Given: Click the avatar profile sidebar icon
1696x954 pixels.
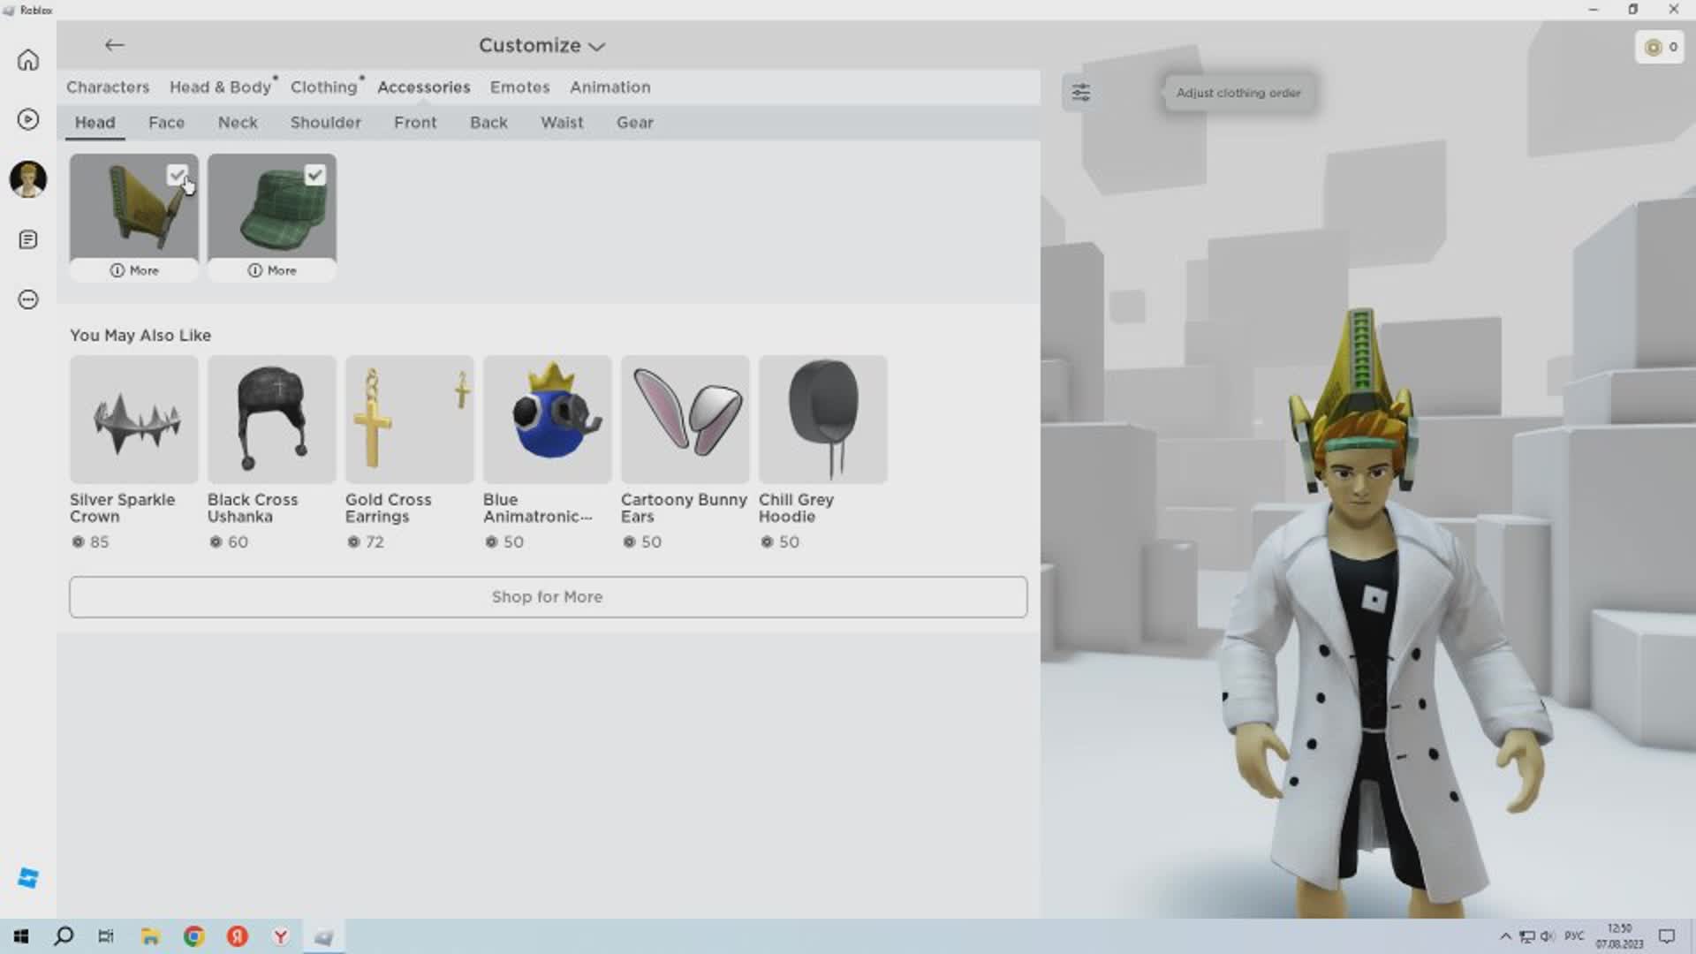Looking at the screenshot, I should [x=28, y=179].
